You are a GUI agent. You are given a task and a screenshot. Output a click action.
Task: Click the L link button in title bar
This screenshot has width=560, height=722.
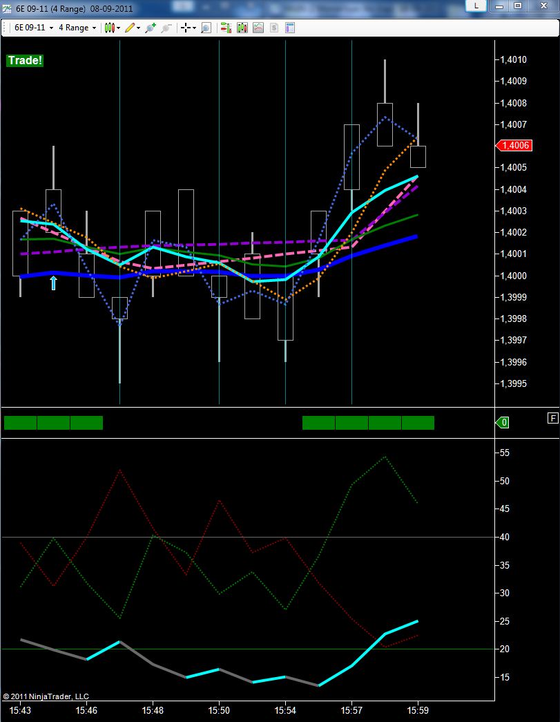coord(476,6)
